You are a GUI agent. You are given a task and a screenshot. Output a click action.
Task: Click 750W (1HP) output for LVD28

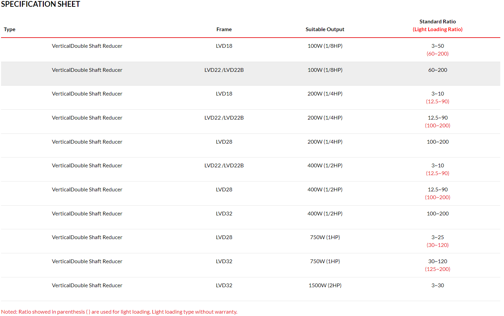[325, 237]
